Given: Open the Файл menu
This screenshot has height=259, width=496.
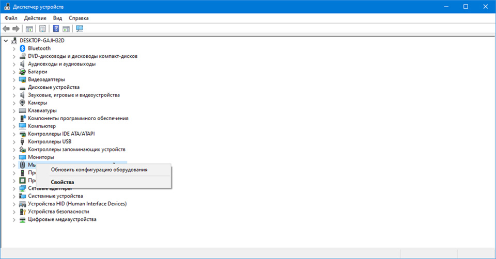Looking at the screenshot, I should pyautogui.click(x=11, y=18).
